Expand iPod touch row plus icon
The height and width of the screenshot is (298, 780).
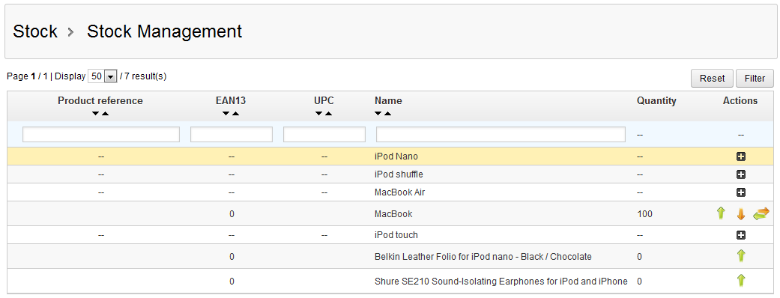pos(741,235)
